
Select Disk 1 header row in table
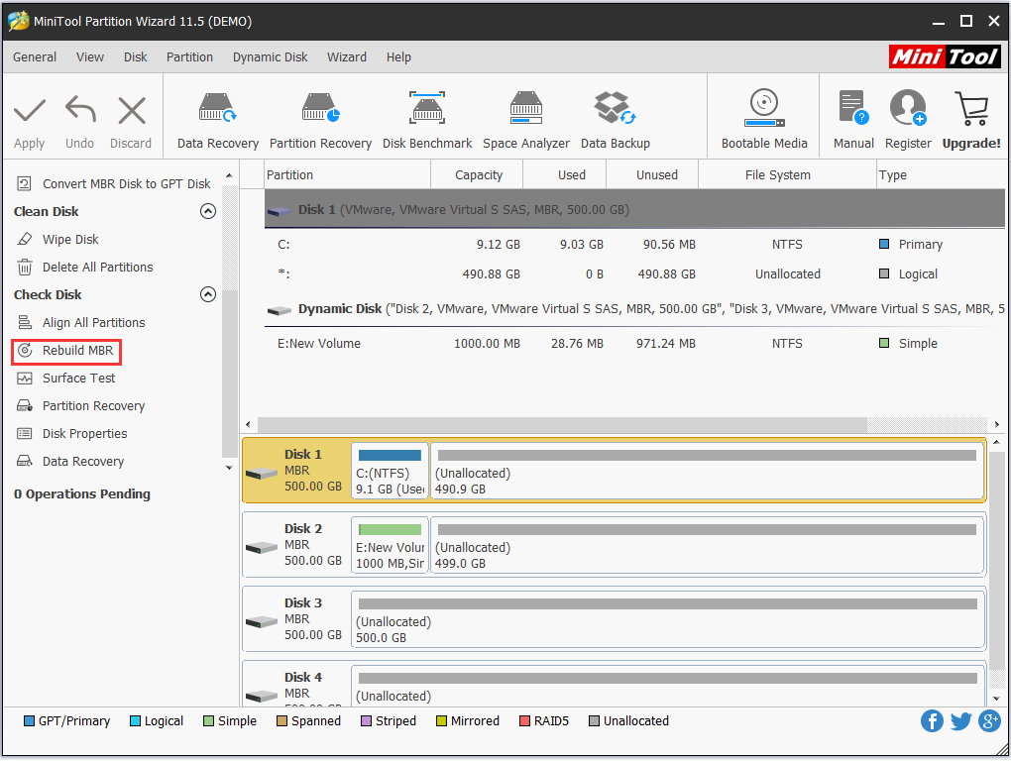[x=634, y=209]
